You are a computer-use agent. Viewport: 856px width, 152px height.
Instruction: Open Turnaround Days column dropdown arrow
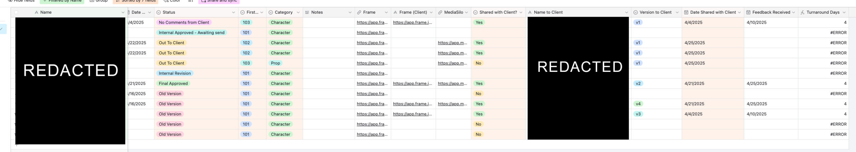click(844, 12)
